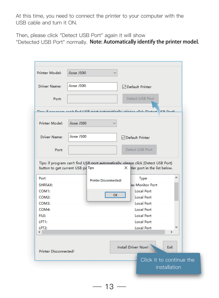Click the Printer Disconnected! status text
Image resolution: width=219 pixels, height=298 pixels.
tap(57, 251)
